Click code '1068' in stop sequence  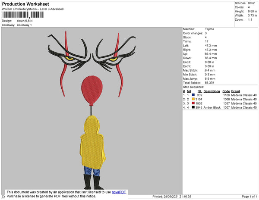(227, 99)
